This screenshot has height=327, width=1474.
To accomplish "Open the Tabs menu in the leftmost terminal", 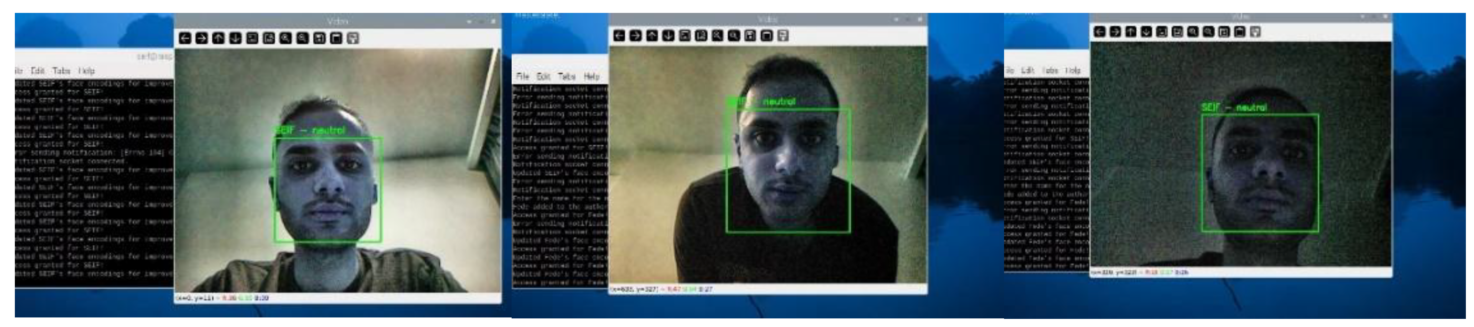I will (x=61, y=71).
